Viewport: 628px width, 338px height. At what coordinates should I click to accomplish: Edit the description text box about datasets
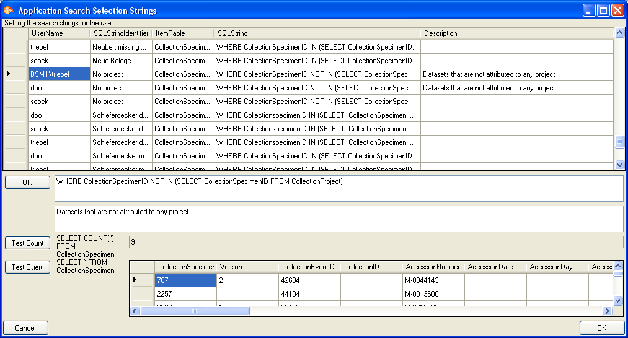pos(339,219)
